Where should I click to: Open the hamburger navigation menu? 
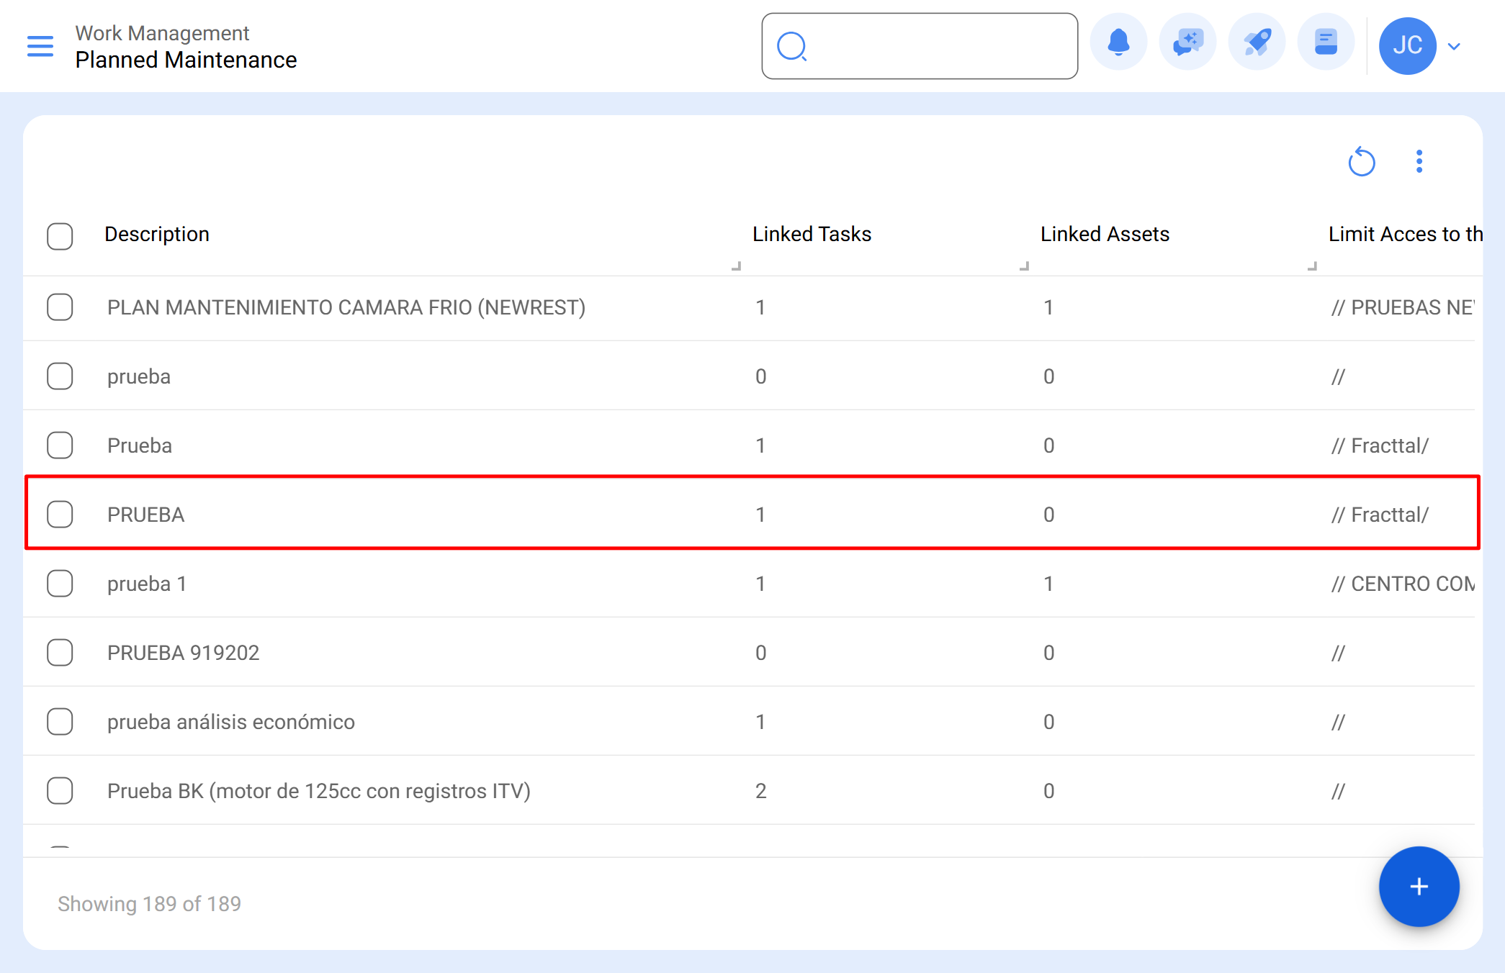coord(40,45)
